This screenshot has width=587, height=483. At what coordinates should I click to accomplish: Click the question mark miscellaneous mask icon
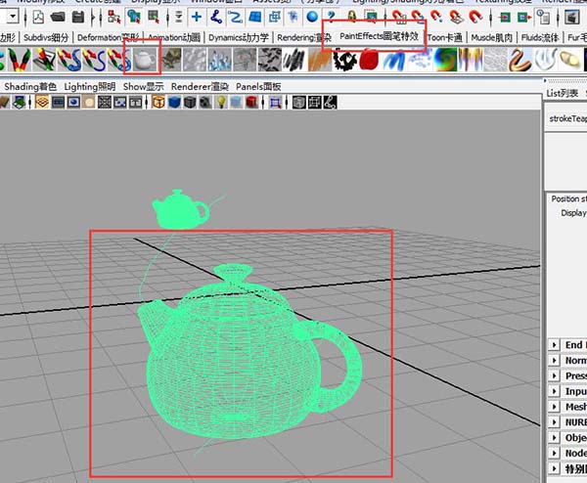click(331, 16)
